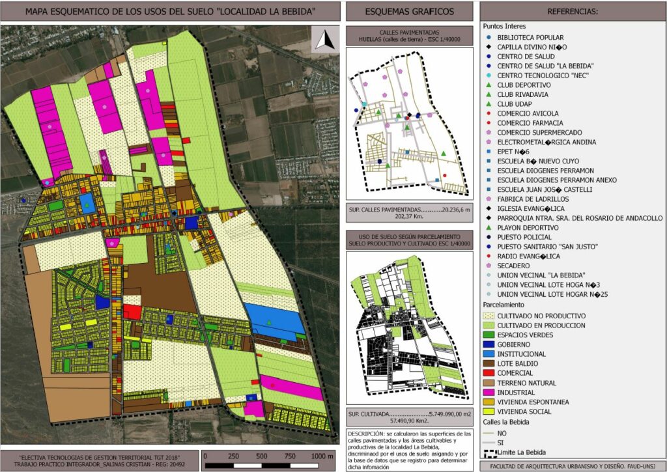Image resolution: width=667 pixels, height=472 pixels.
Task: Click the COMERCIO FARMACIA red marker
Action: coord(489,123)
